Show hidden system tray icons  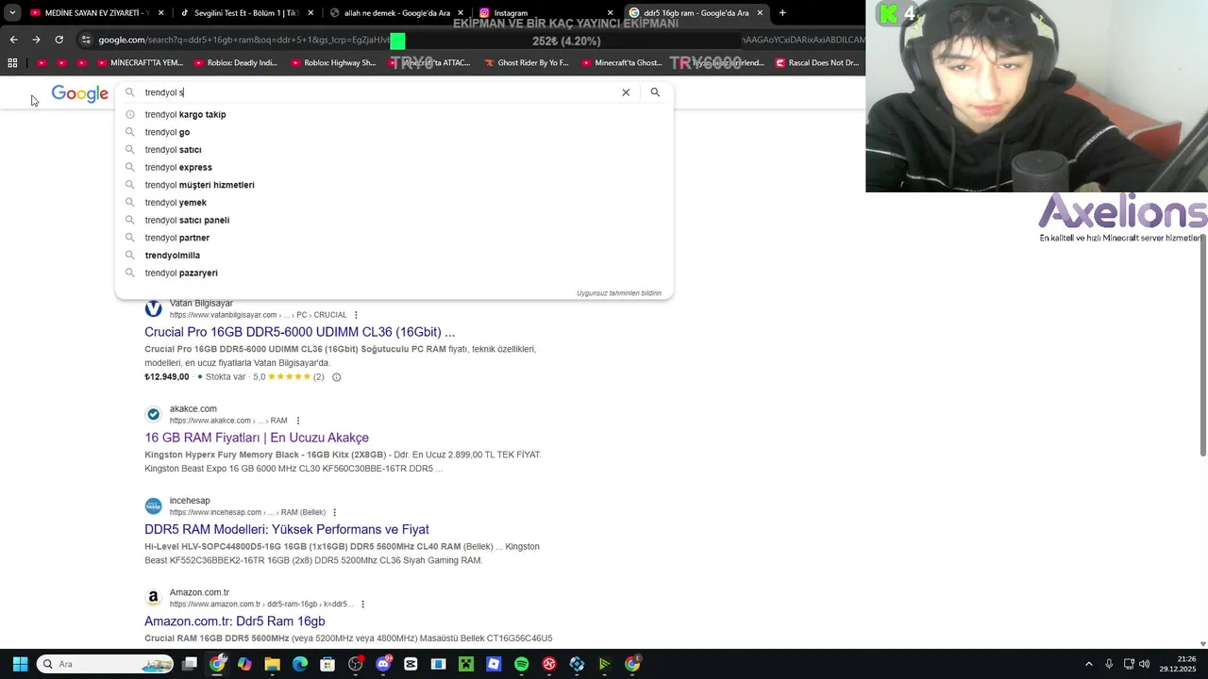click(x=1088, y=664)
